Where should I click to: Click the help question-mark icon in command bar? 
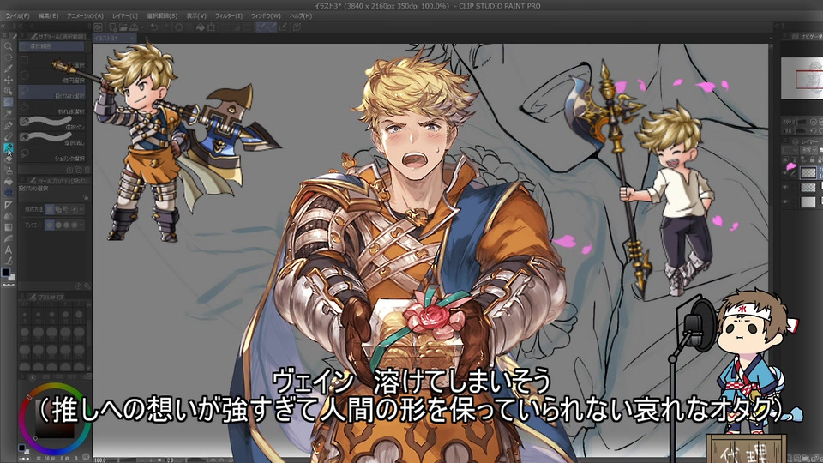[297, 27]
